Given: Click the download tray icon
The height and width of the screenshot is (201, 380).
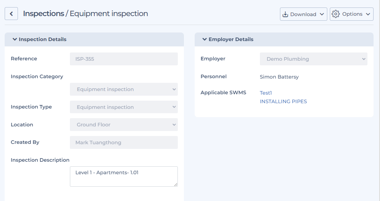Looking at the screenshot, I should point(285,14).
